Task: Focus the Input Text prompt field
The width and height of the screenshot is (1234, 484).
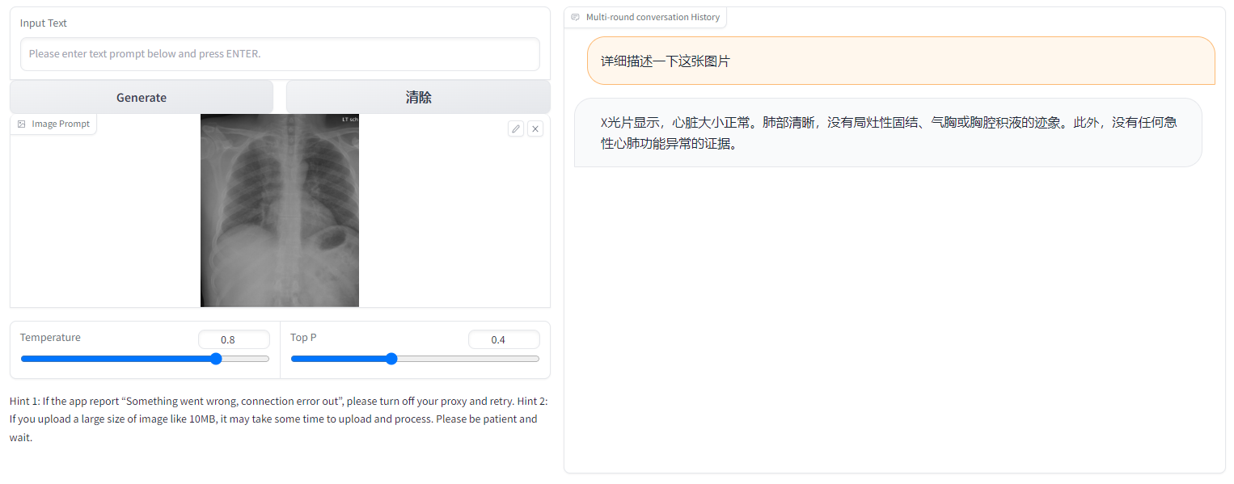Action: coord(279,54)
